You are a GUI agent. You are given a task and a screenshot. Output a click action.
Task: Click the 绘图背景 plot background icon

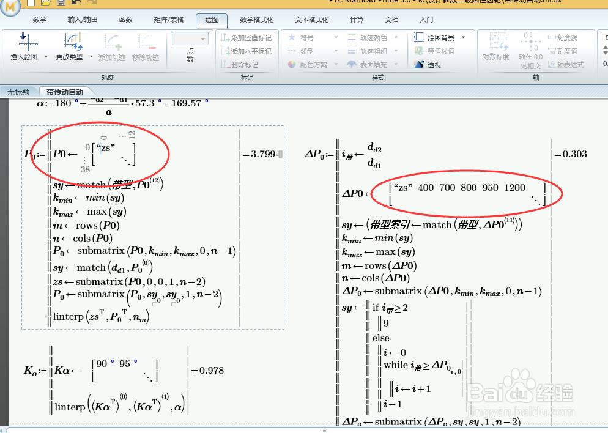(x=419, y=37)
